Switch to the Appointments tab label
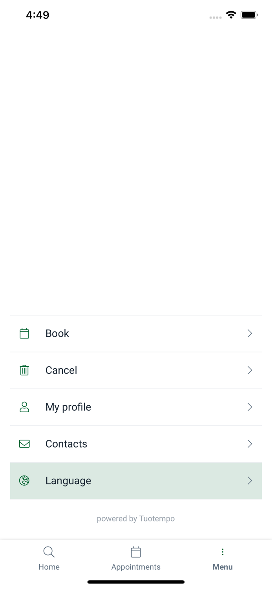 [x=136, y=567]
